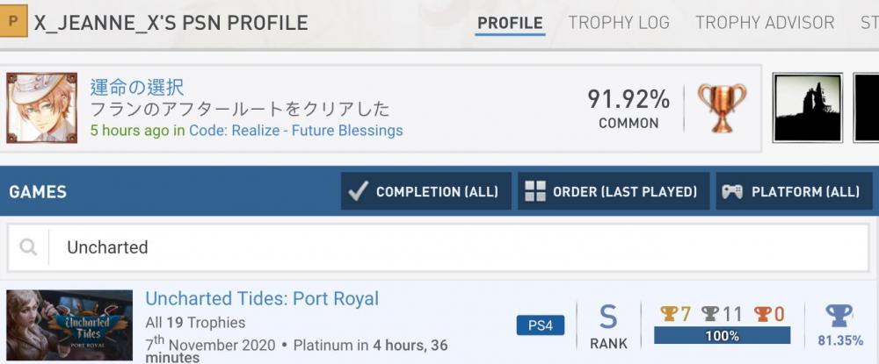
Task: Click the silver trophy count icon
Action: coord(710,314)
